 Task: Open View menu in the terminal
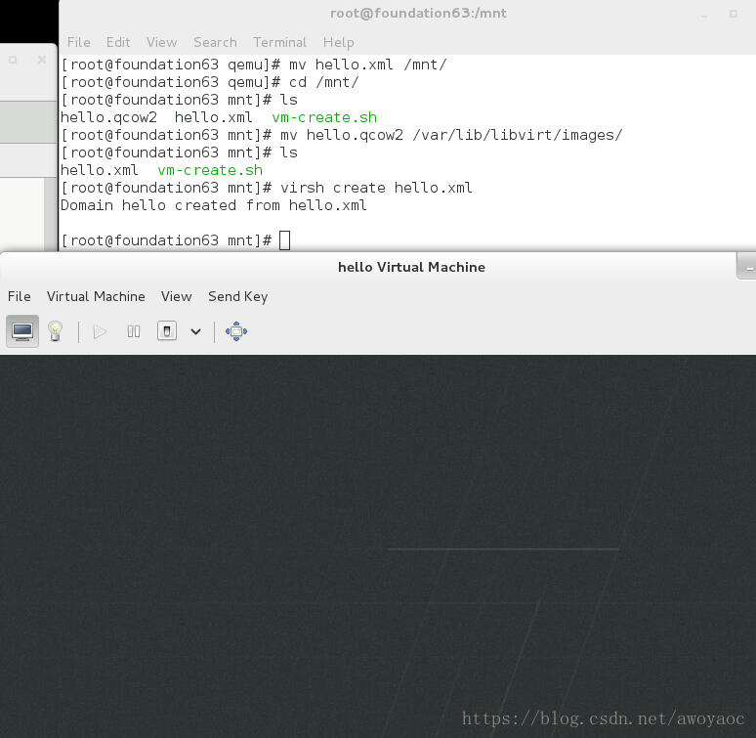[x=162, y=42]
